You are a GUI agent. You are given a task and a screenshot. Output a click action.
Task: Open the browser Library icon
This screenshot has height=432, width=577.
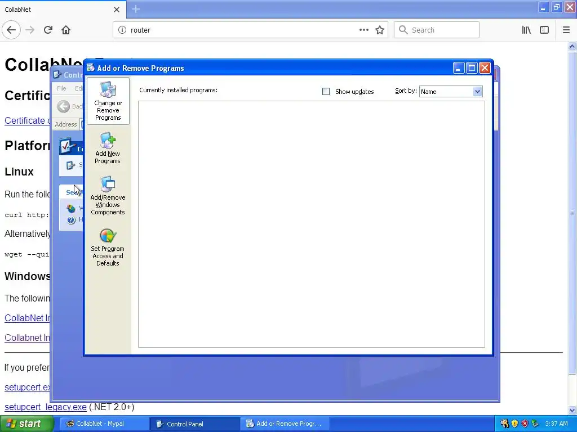coord(526,30)
